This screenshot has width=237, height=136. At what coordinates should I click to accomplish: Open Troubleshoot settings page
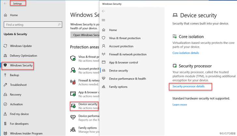pyautogui.click(x=18, y=85)
